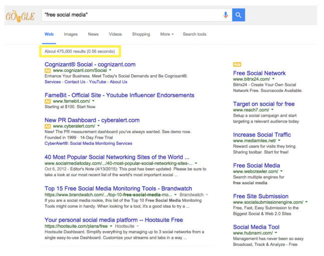This screenshot has height=256, width=324.
Task: Open the Shopping tab
Action: click(141, 34)
